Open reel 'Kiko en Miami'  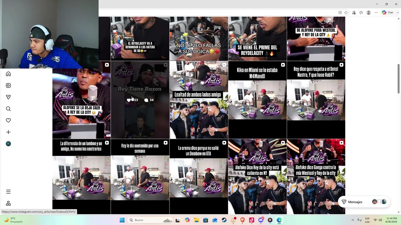click(x=257, y=100)
